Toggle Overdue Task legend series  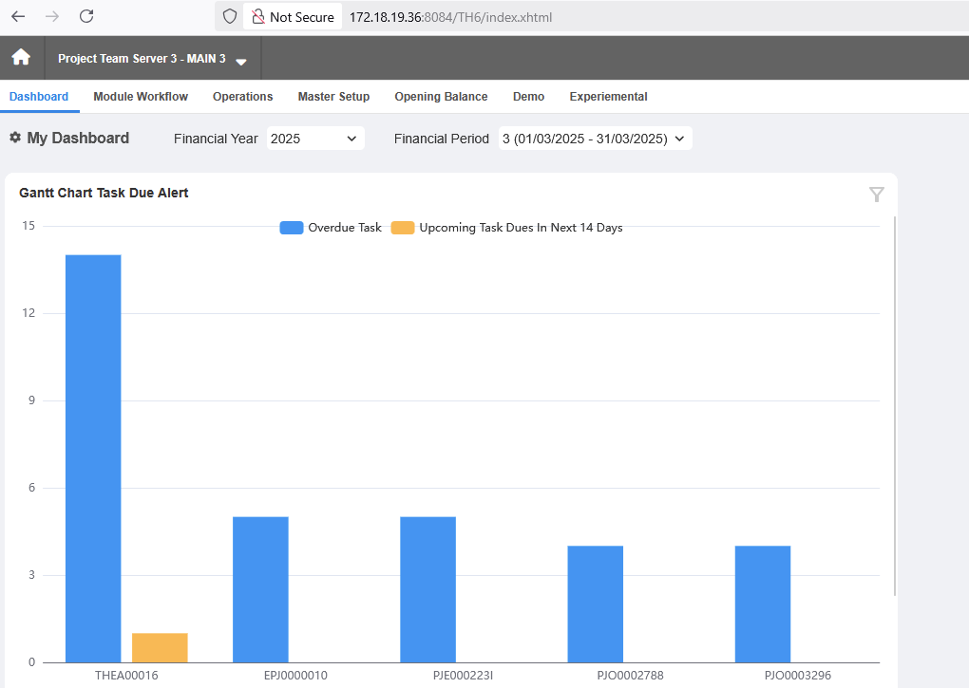tap(331, 228)
